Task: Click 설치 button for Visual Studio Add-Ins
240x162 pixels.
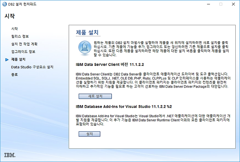Action: pos(89,134)
